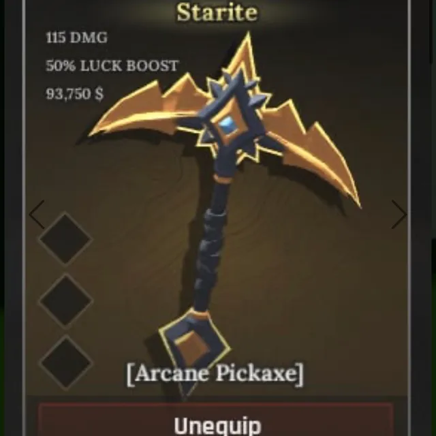The width and height of the screenshot is (436, 436).
Task: Click the pickaxe's left golden blade
Action: coord(144,111)
